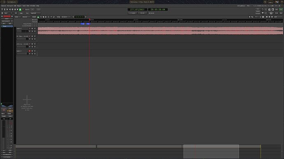284x159 pixels.
Task: Open the Left zoom focus dropdown
Action: pyautogui.click(x=277, y=17)
